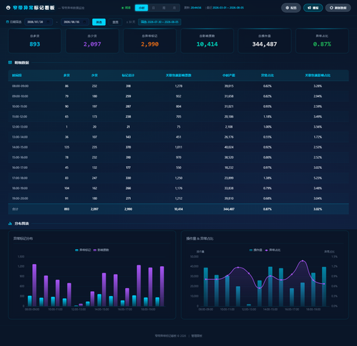Select the 19:00-20:00 table row label
Image resolution: width=357 pixels, height=346 pixels.
coord(20,198)
